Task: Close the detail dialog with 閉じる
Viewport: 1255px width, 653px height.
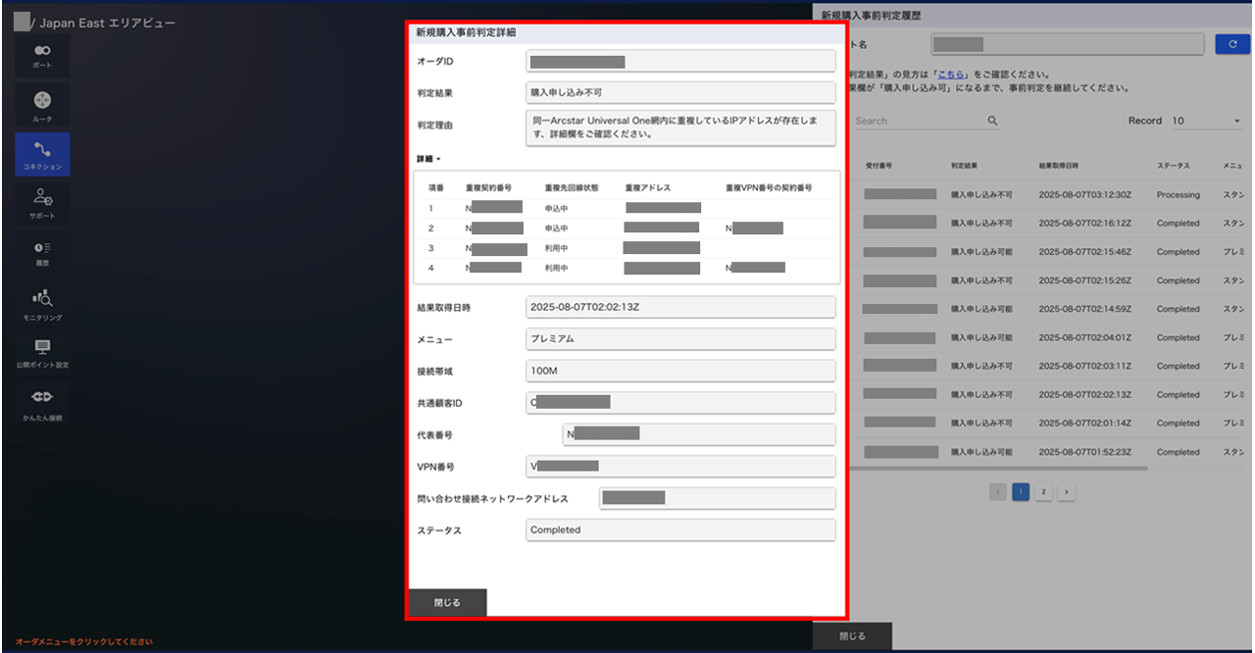Action: (x=447, y=602)
